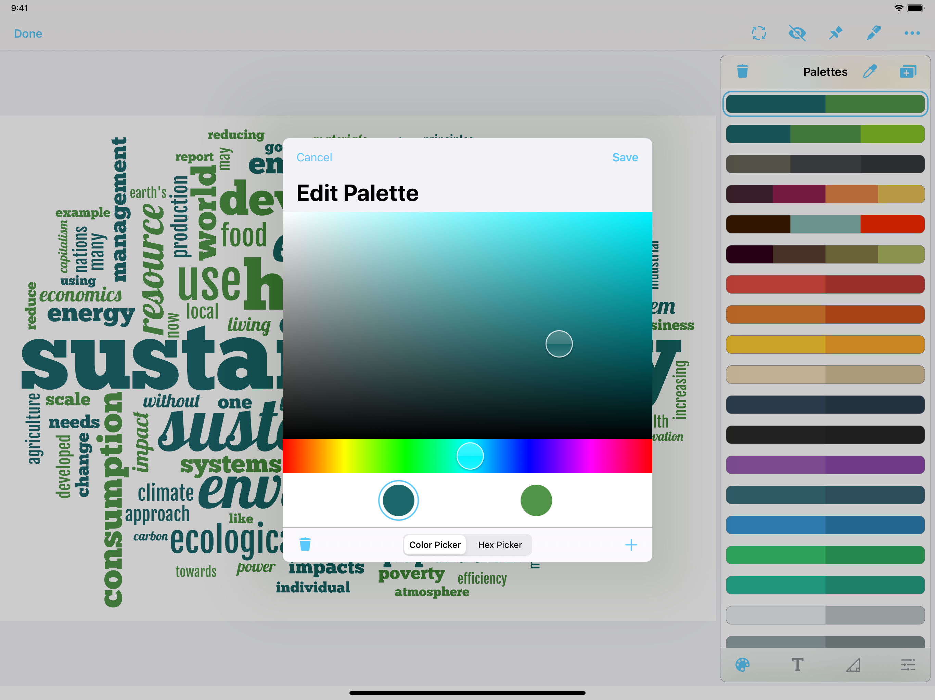Tap the 9:41 clock in status bar
Viewport: 935px width, 700px height.
click(20, 8)
